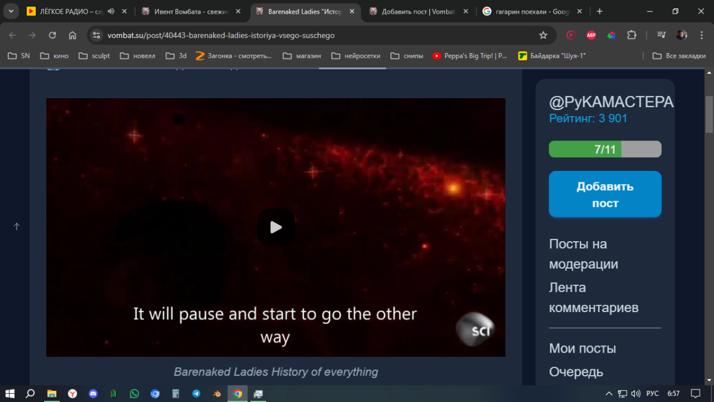714x402 pixels.
Task: Open the Chrome three-dot menu
Action: 701,35
